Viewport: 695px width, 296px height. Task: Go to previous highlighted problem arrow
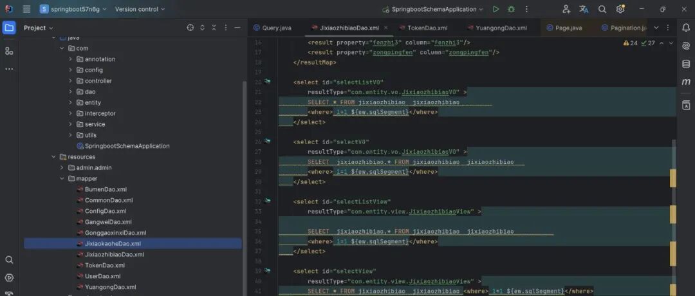click(x=662, y=43)
